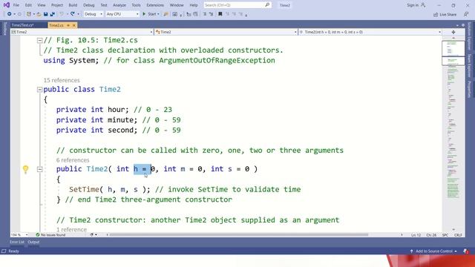The width and height of the screenshot is (475, 267).
Task: Open the Debug configuration dropdown
Action: pyautogui.click(x=94, y=14)
